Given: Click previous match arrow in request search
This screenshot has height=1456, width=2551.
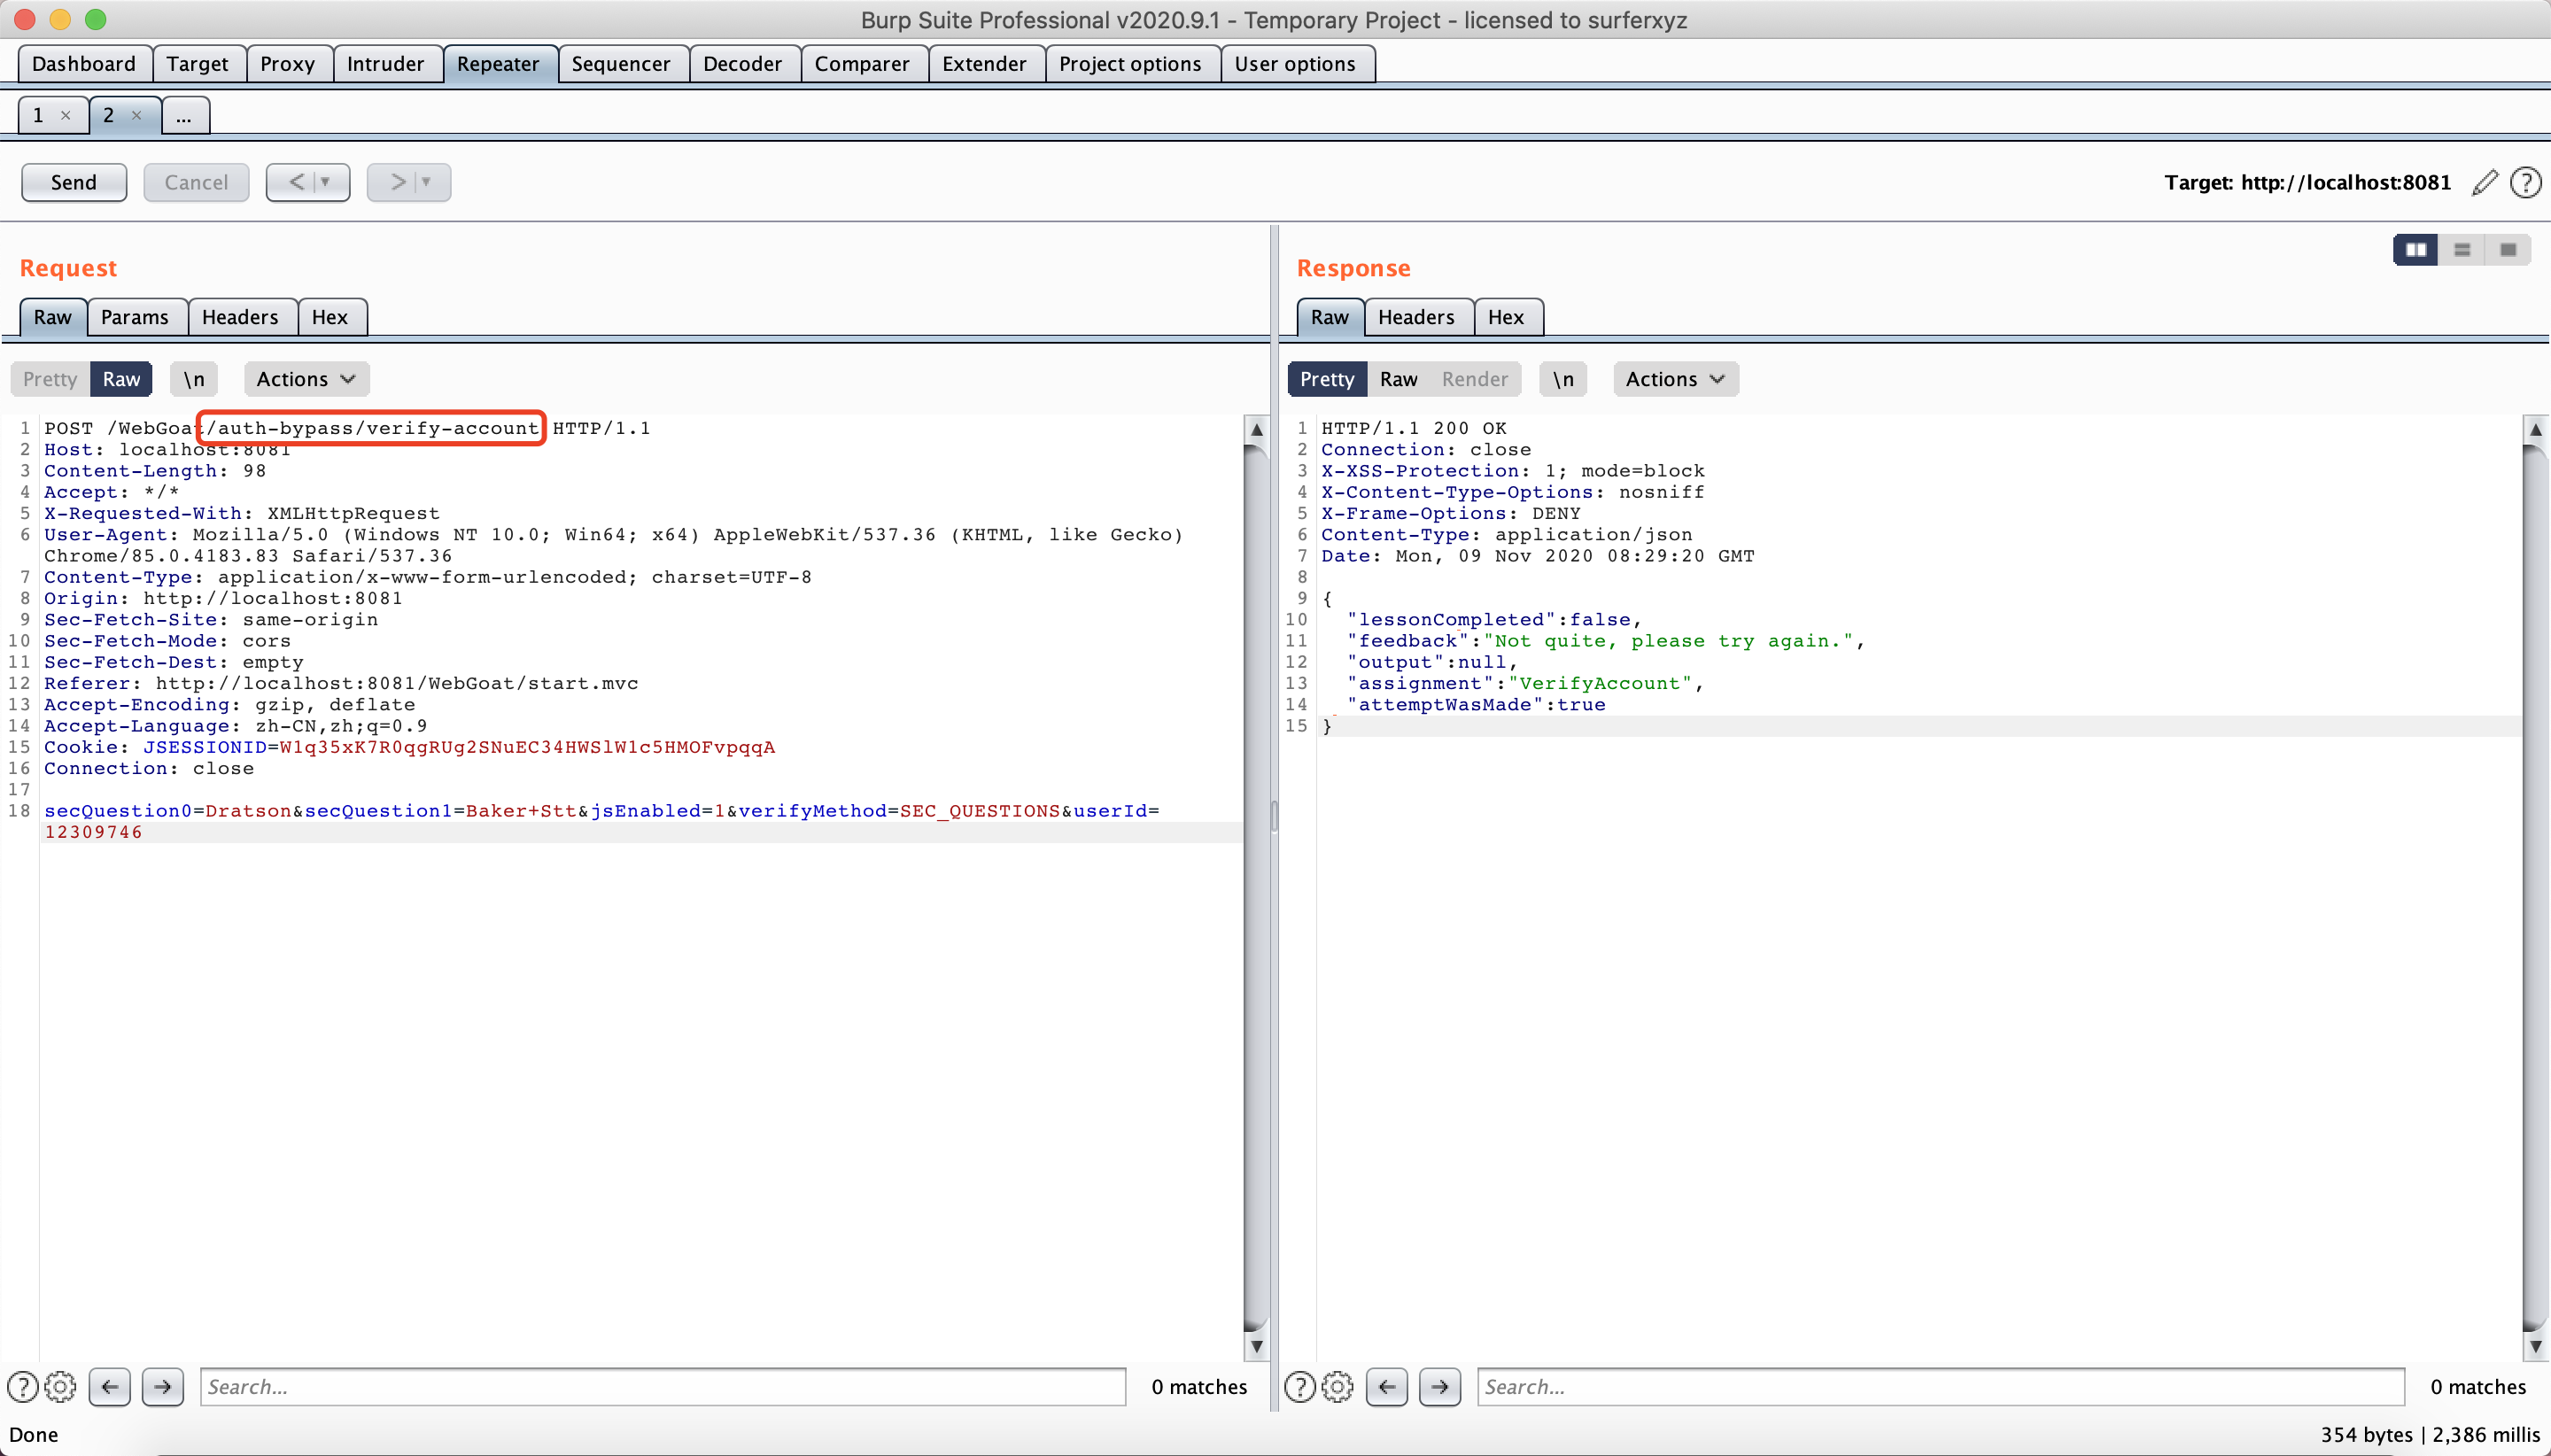Looking at the screenshot, I should 110,1386.
